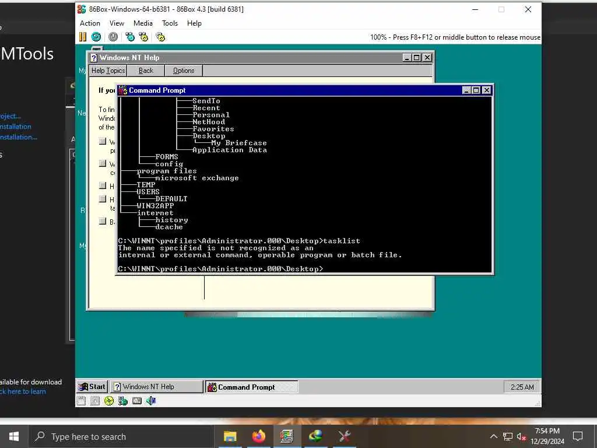Click the second floppy drive status icon
This screenshot has width=597, height=448.
tap(95, 401)
